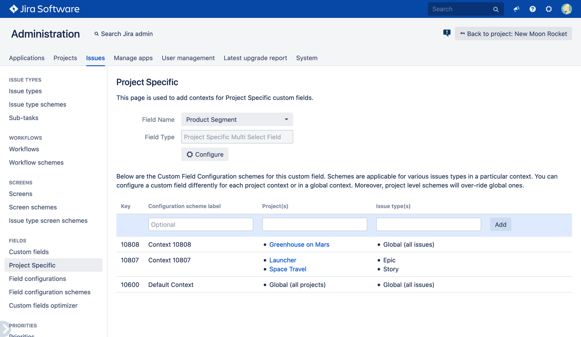Click the Jira Software logo
The image size is (581, 337).
[44, 9]
